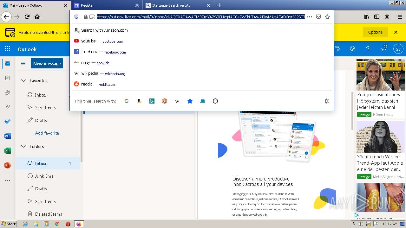
Task: Click the Add favorite link
Action: [x=47, y=133]
